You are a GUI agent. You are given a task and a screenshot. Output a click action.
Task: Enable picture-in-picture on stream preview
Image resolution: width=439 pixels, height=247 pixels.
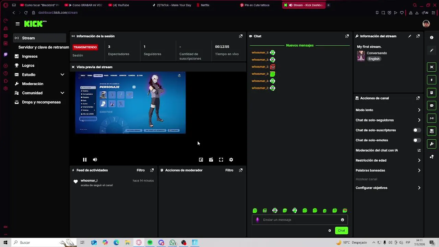click(x=201, y=160)
